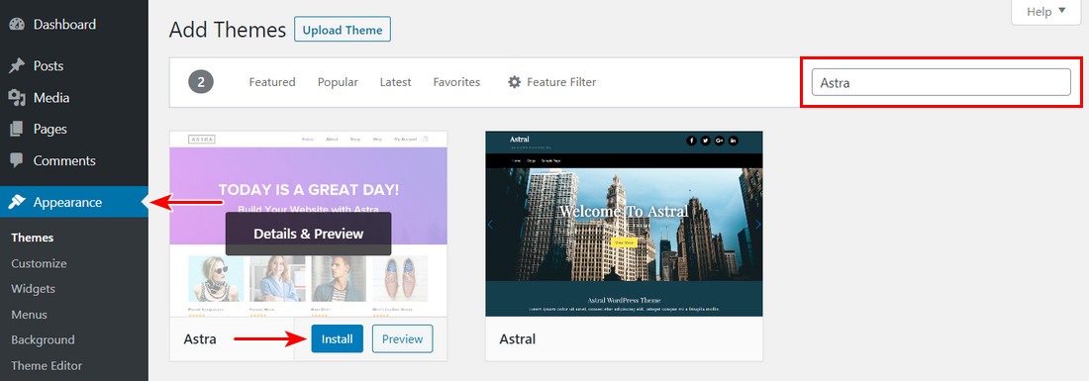The width and height of the screenshot is (1089, 381).
Task: Click the woman with sunglasses product image
Action: pyautogui.click(x=215, y=278)
